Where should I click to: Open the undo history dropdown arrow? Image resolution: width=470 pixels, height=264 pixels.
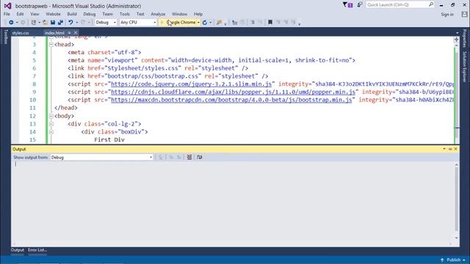(76, 23)
